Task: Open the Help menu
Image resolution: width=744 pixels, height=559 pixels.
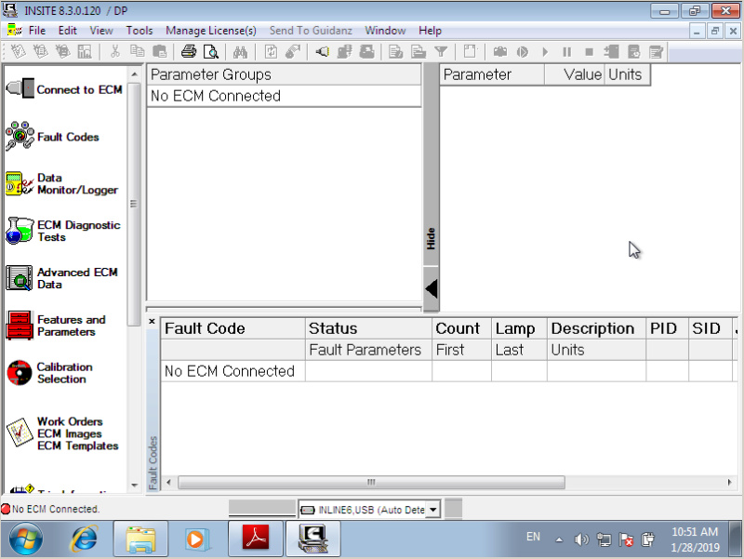Action: 430,31
